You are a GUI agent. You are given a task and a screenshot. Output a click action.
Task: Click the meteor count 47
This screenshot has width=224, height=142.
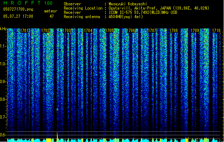[x=52, y=16]
